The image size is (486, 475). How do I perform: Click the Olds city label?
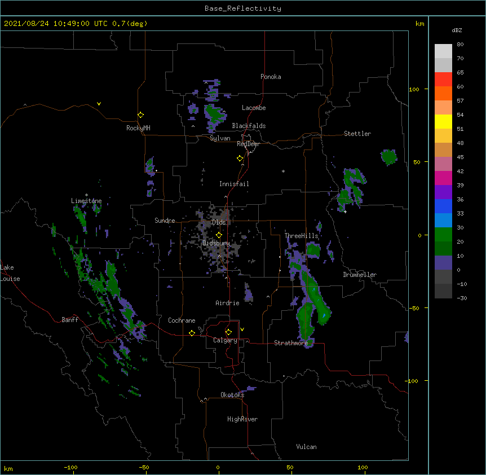click(219, 222)
